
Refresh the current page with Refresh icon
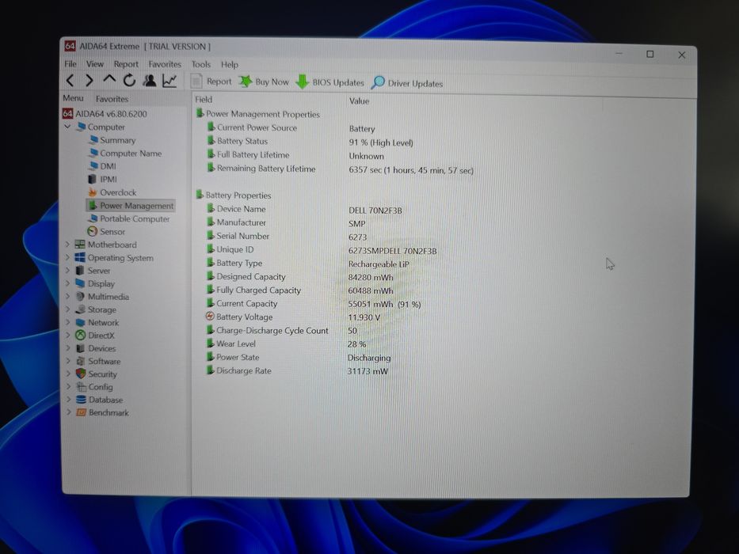coord(130,81)
